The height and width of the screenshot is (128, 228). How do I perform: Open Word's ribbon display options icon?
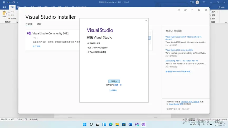click(x=204, y=2)
